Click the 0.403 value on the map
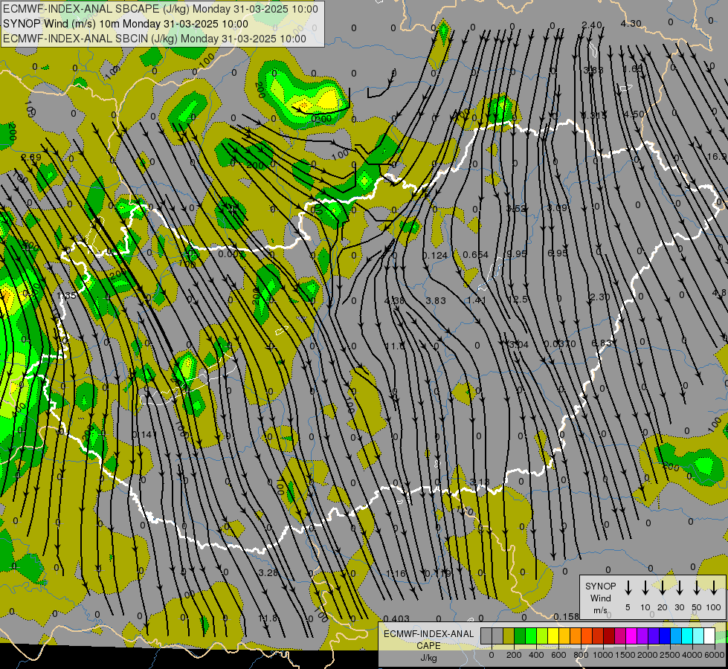 [x=397, y=618]
